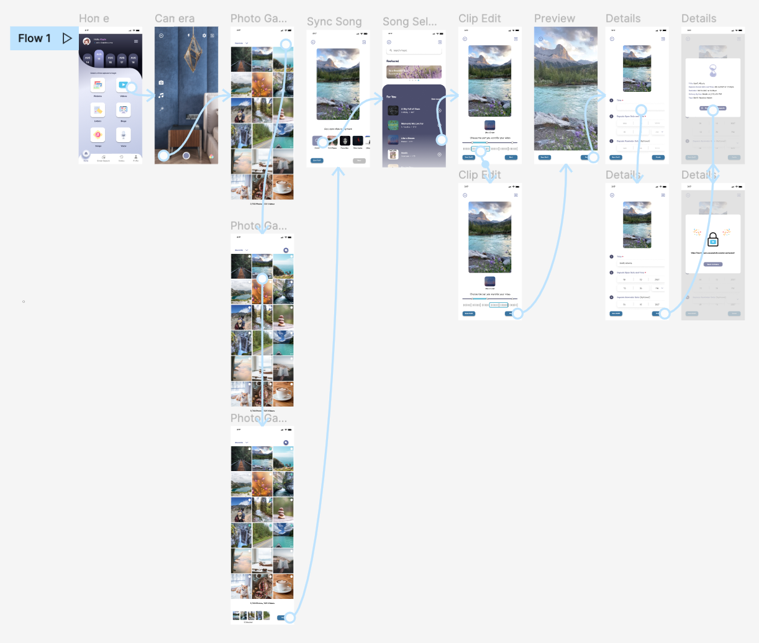Play Flow 1 with the triangle button
The width and height of the screenshot is (759, 643).
pos(67,38)
